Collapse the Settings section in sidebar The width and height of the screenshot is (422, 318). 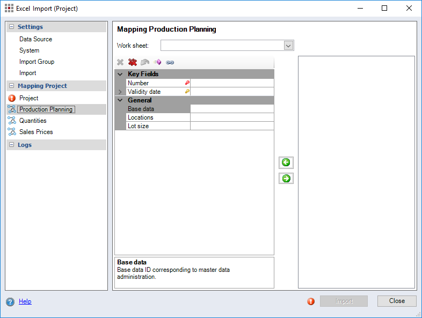(11, 27)
